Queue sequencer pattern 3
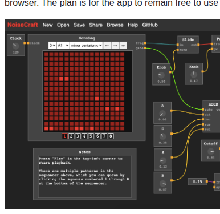Viewport: 220px width, 214px height. click(78, 136)
